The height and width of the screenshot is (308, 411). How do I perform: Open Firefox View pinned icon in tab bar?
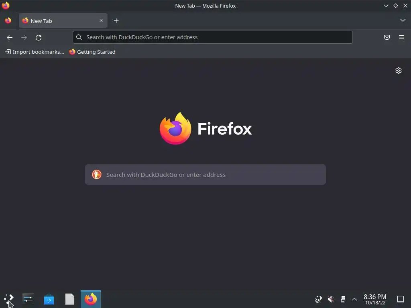[x=8, y=20]
